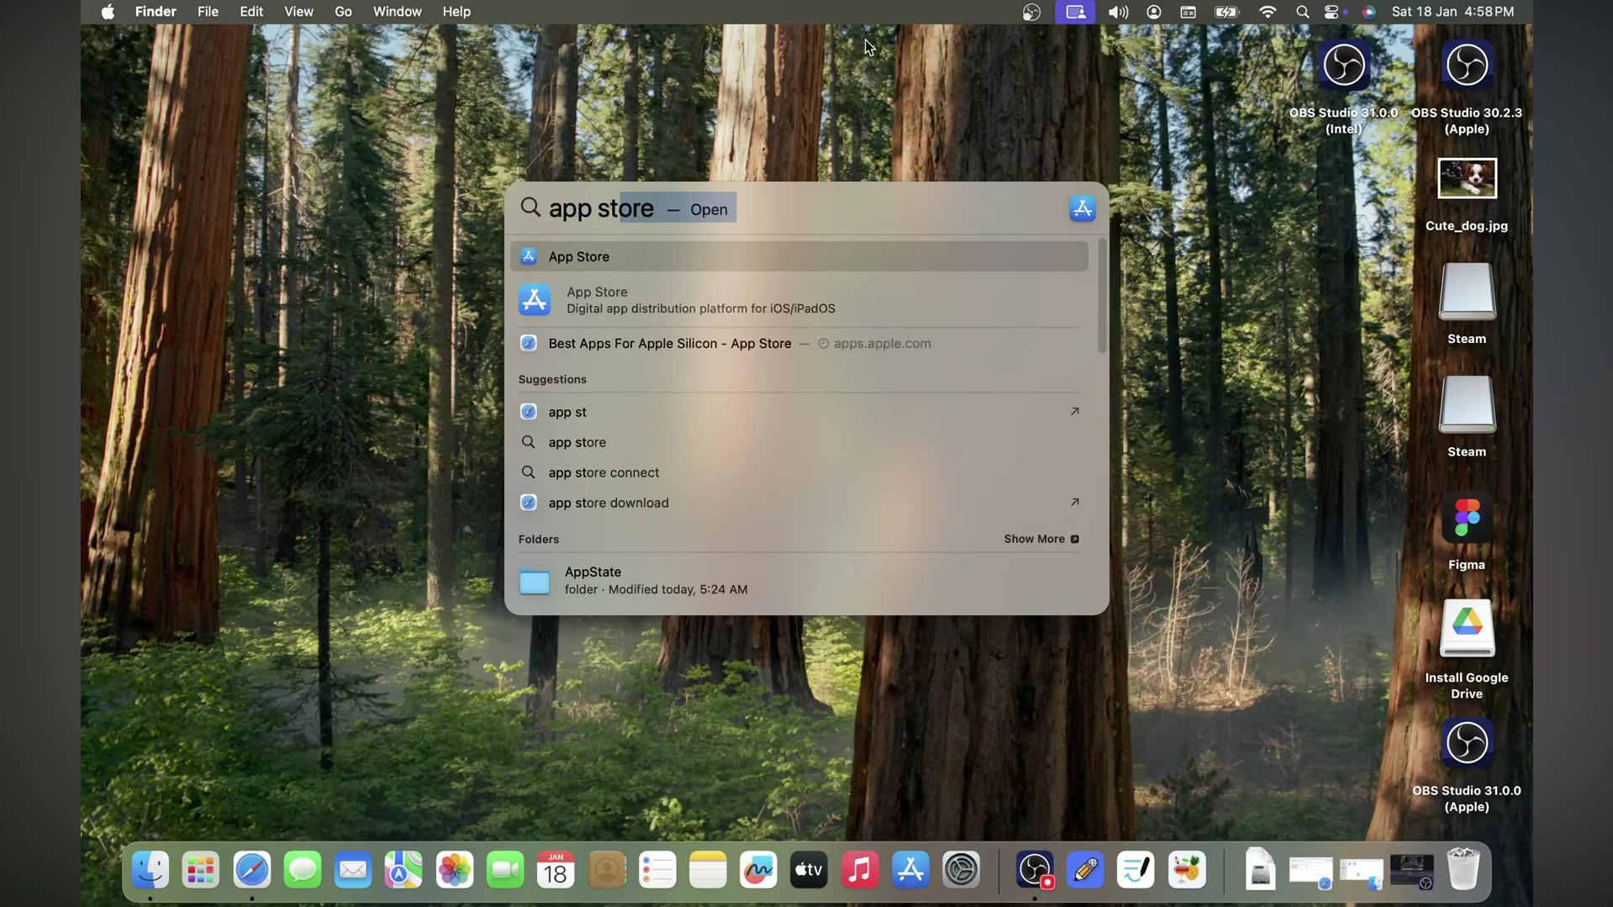
Task: Open the AppState folder result
Action: pos(799,581)
